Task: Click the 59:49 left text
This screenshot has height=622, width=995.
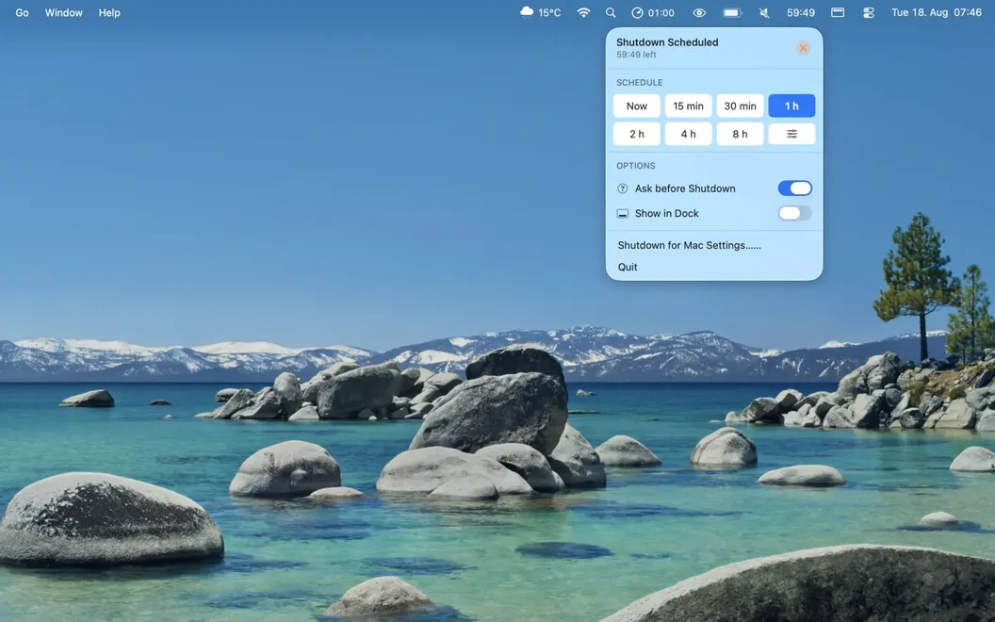Action: pyautogui.click(x=636, y=55)
